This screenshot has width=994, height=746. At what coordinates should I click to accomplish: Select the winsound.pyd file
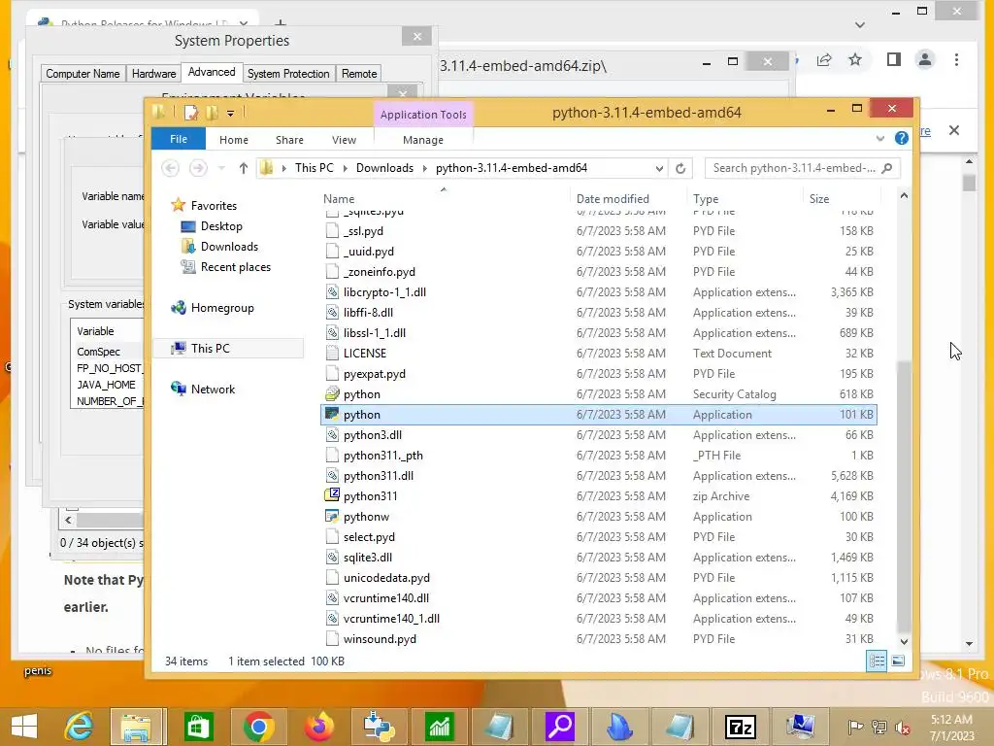380,639
